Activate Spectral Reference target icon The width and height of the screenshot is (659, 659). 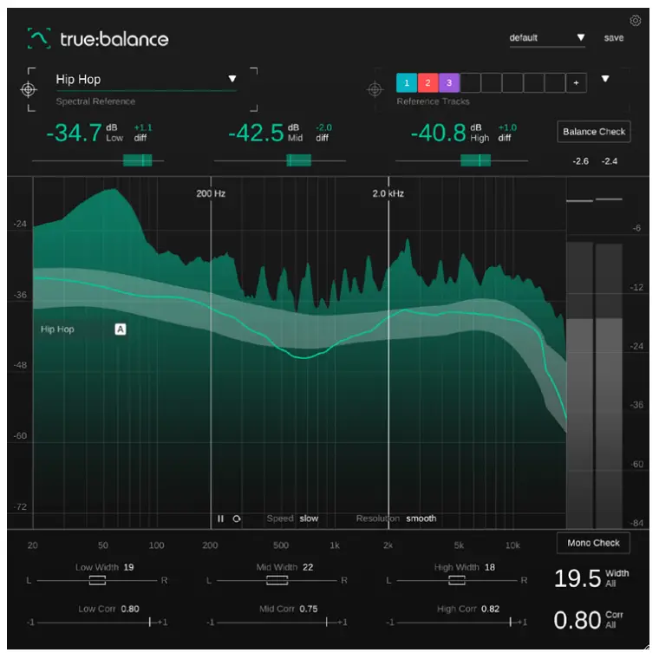[x=28, y=89]
